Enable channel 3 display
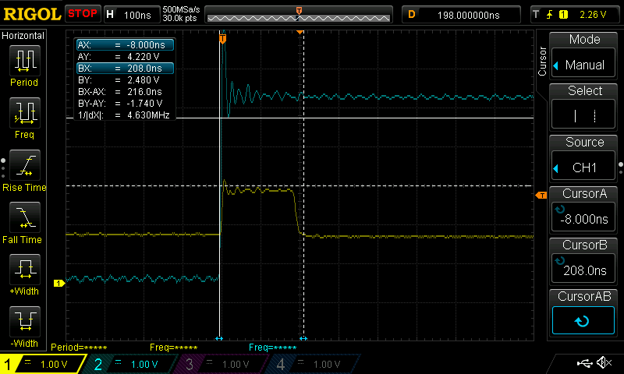 pyautogui.click(x=222, y=364)
